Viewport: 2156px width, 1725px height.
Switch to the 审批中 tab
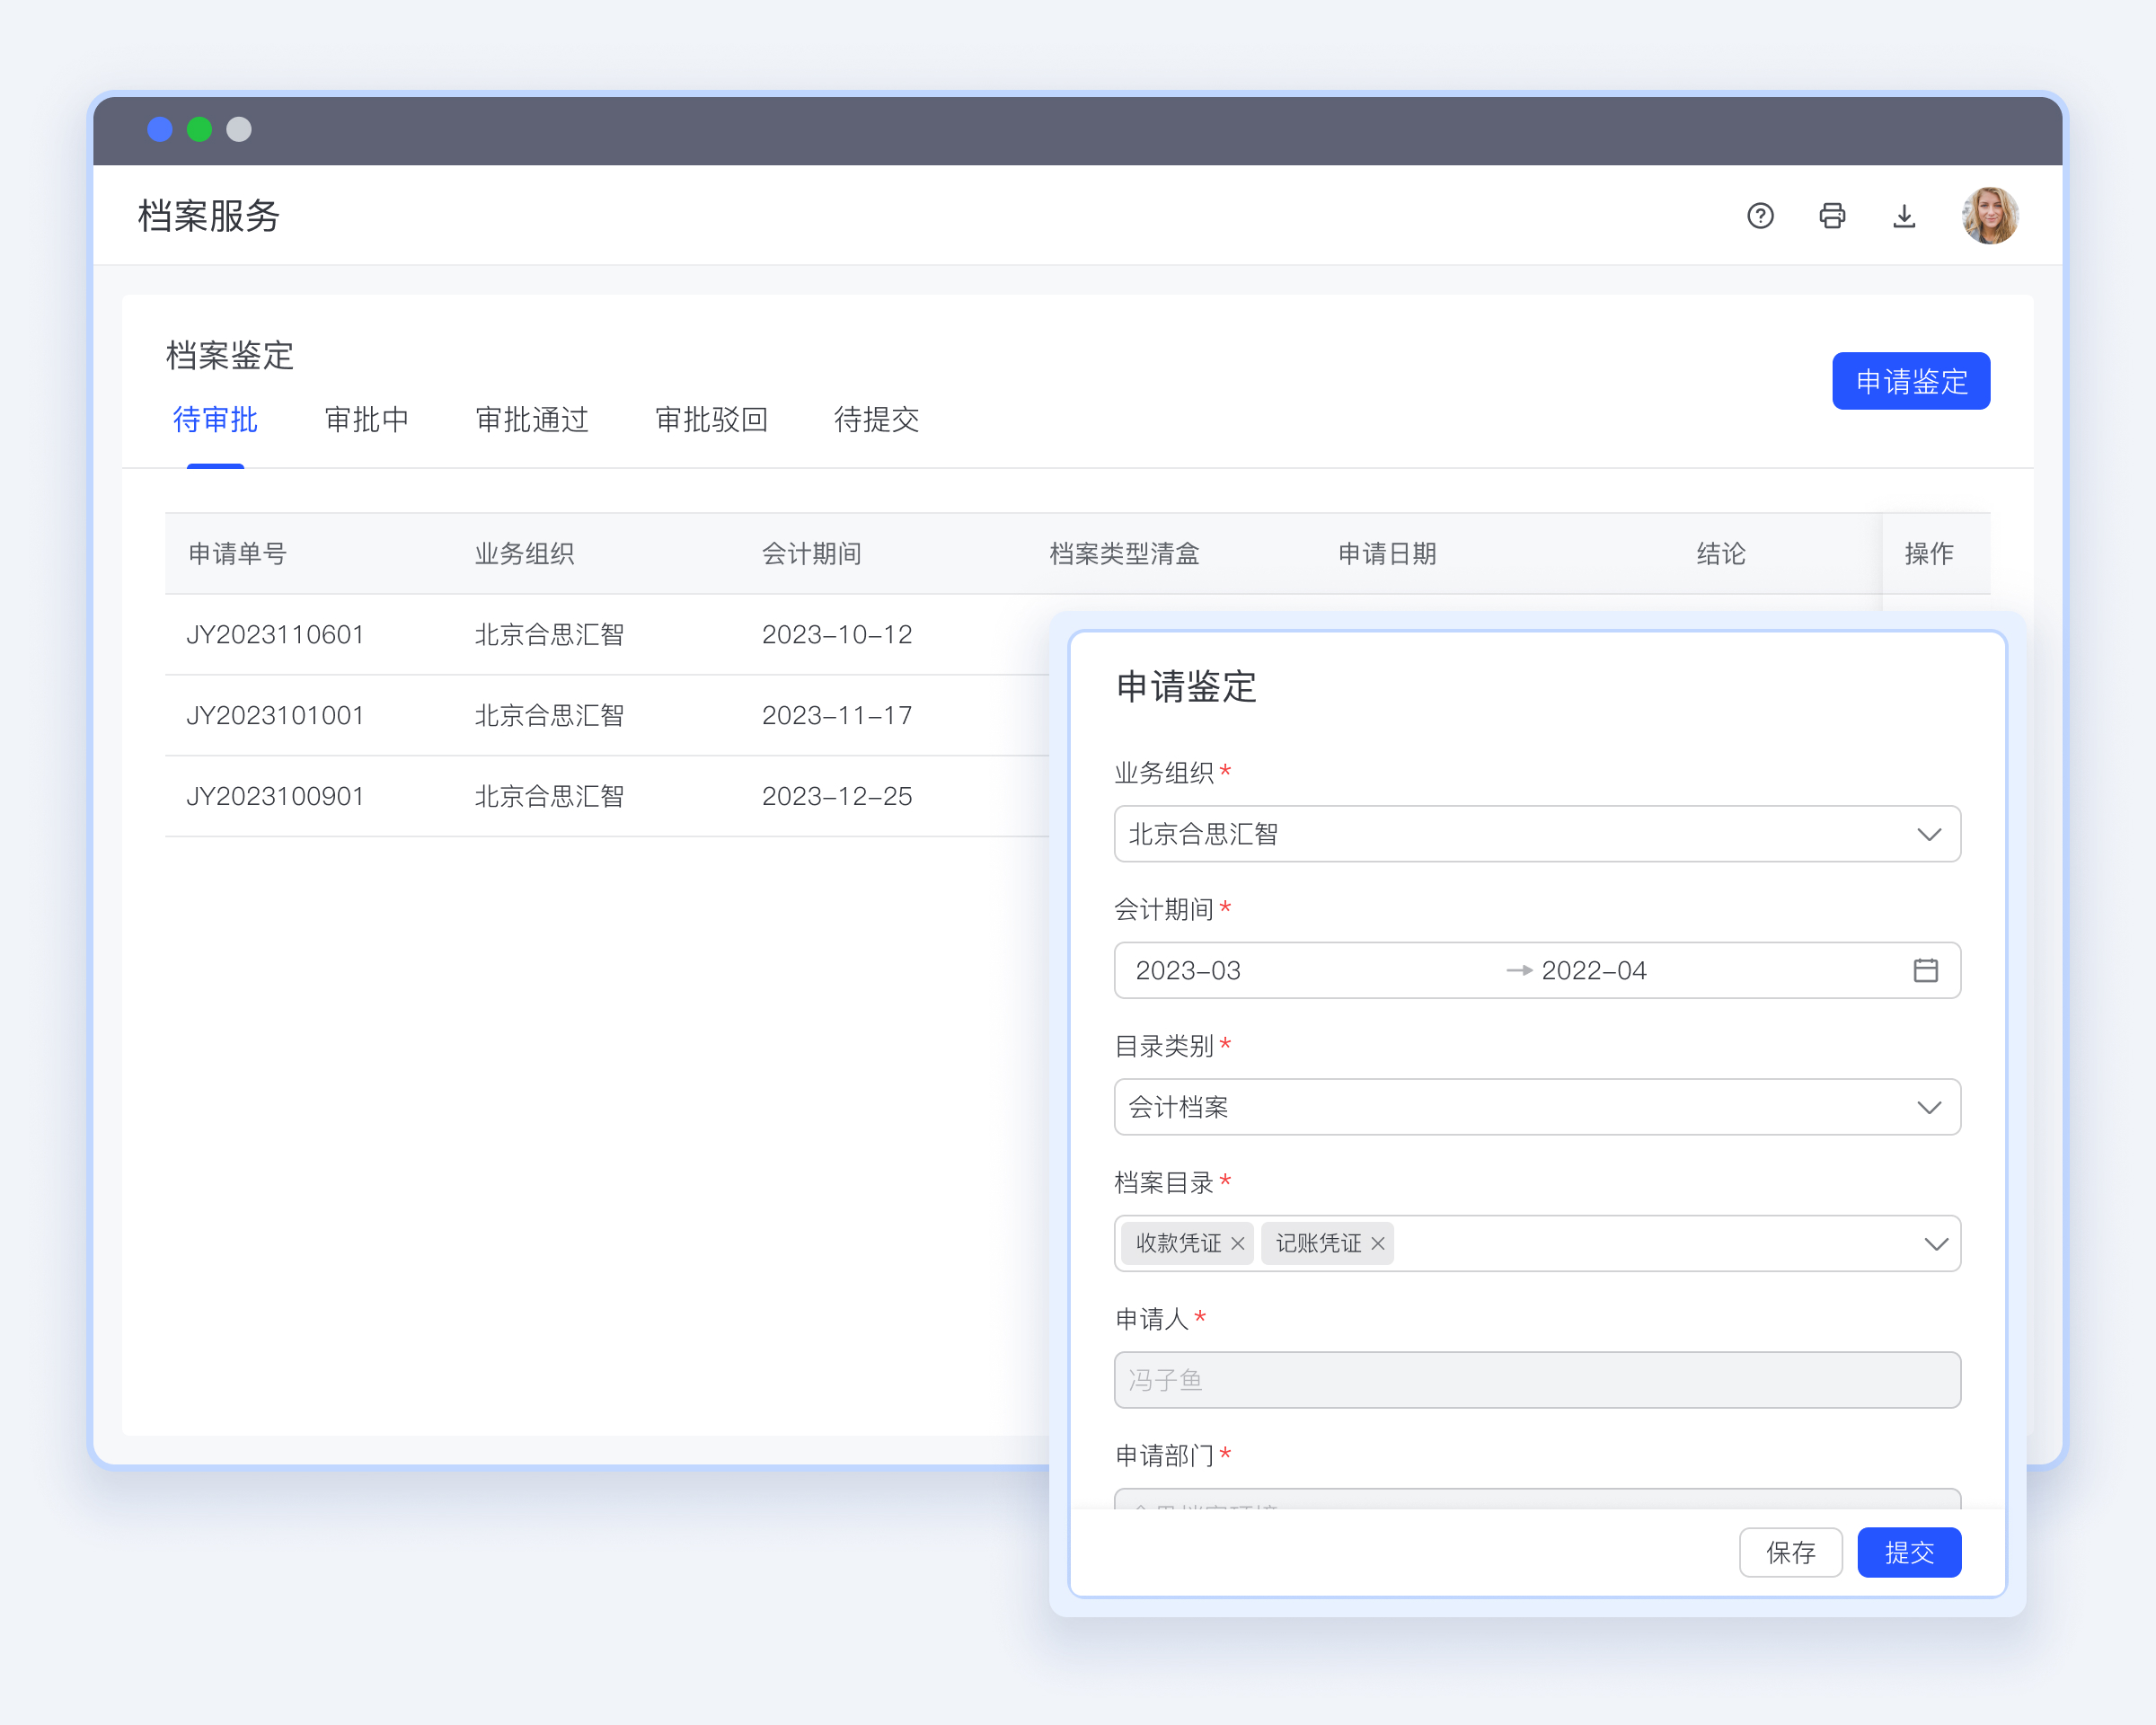366,420
